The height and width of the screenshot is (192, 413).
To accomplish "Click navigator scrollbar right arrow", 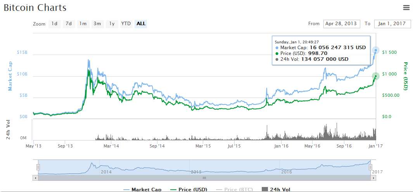I will 373,178.
